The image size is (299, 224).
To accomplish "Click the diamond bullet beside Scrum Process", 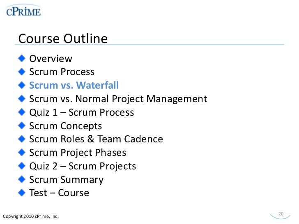I will (22, 72).
